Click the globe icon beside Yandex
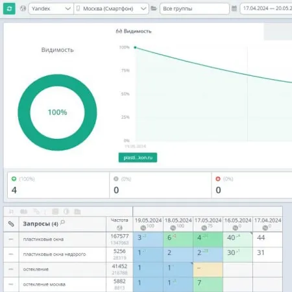The height and width of the screenshot is (292, 292). point(23,8)
